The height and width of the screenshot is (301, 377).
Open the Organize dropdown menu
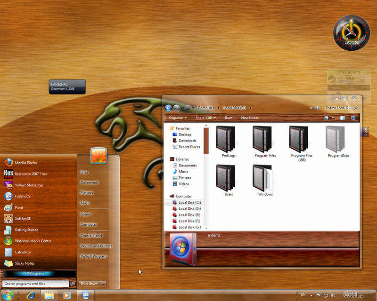178,118
